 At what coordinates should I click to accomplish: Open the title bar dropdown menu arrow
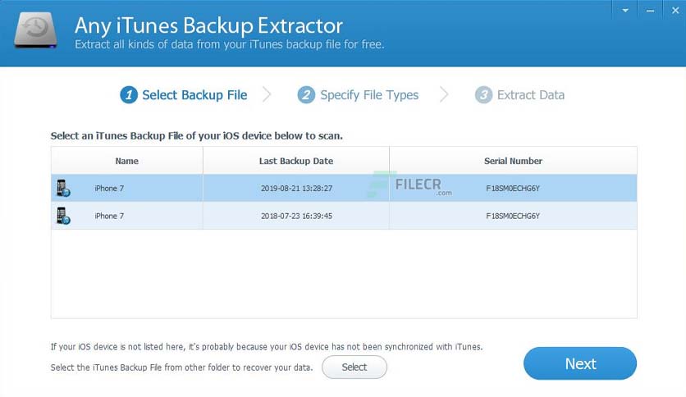[x=625, y=10]
